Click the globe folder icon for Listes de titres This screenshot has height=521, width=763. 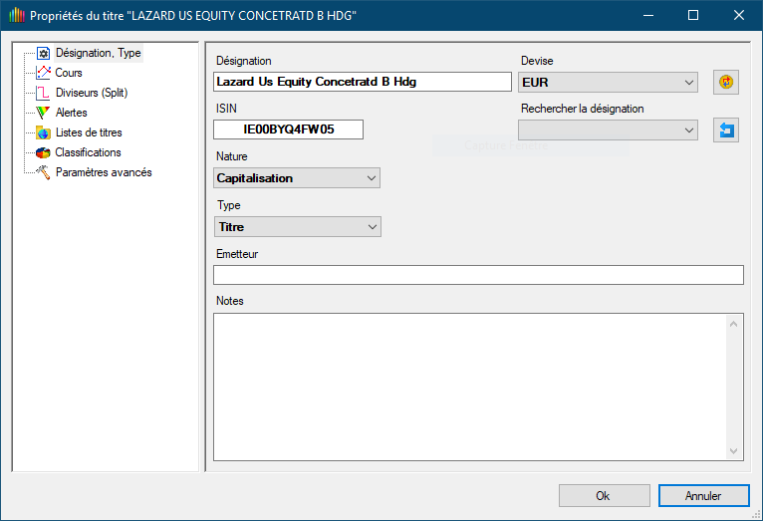pyautogui.click(x=43, y=132)
